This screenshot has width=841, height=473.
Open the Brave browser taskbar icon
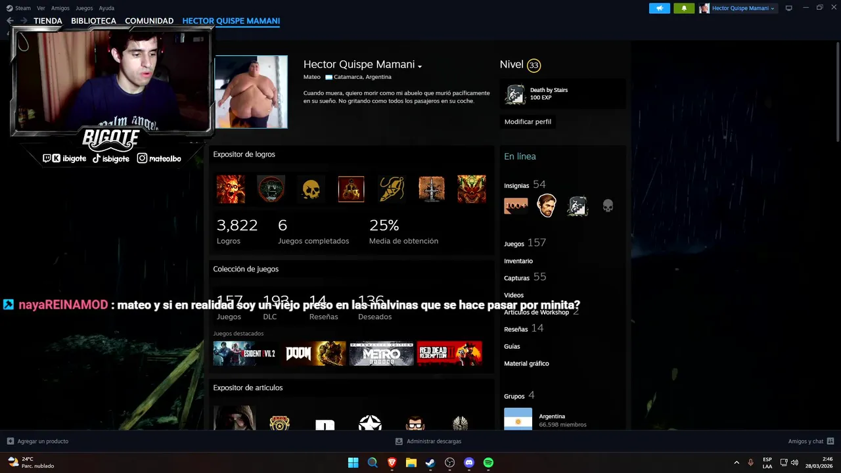(x=392, y=462)
